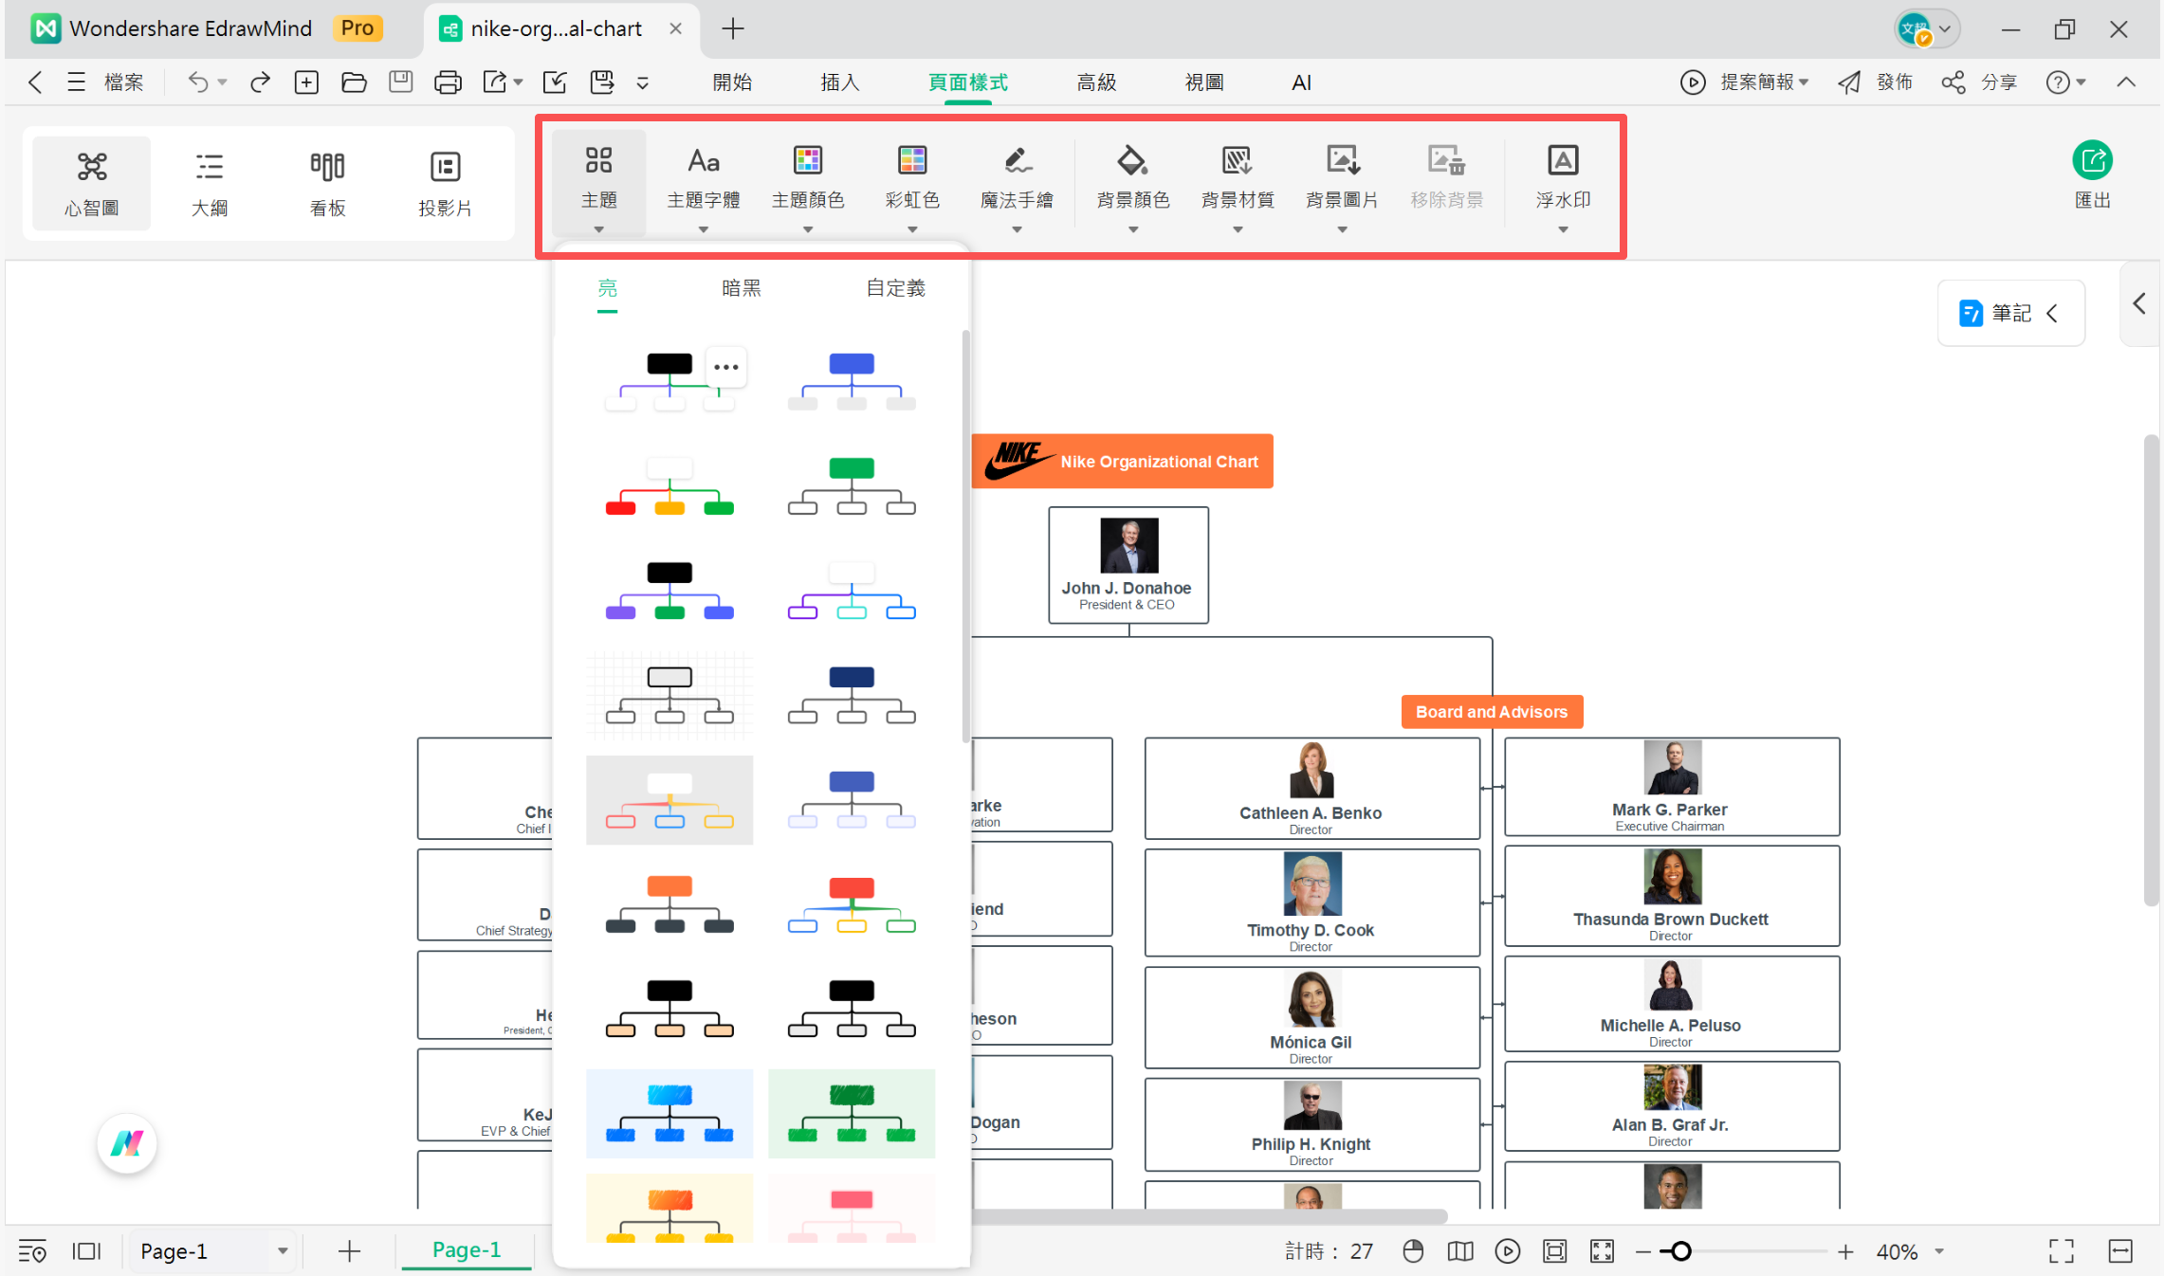
Task: Click the floating AI assistant logo button
Action: pyautogui.click(x=127, y=1143)
